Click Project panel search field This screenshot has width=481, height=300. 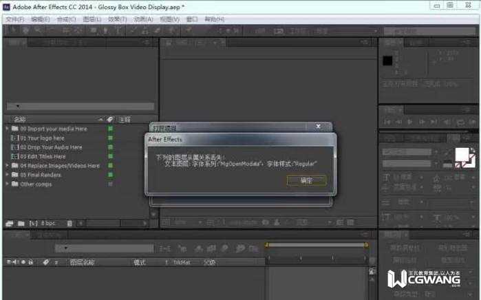pos(81,106)
